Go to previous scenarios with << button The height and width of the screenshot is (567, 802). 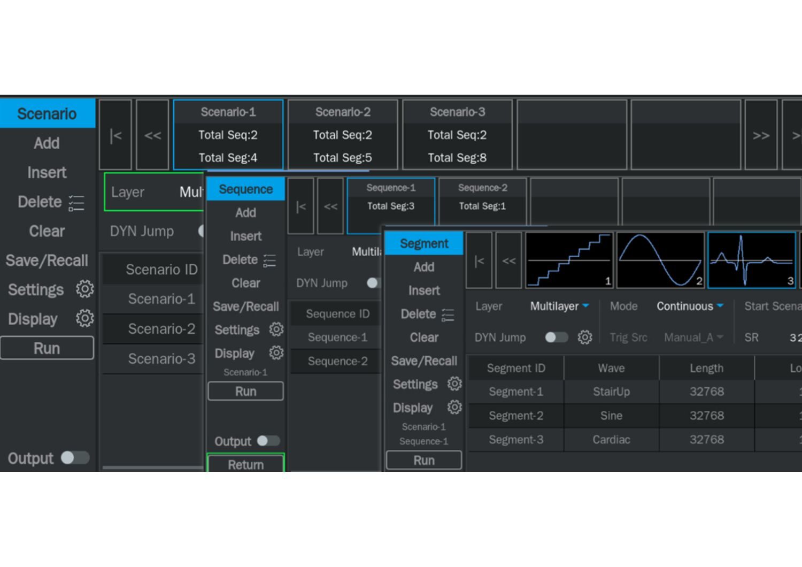(153, 135)
